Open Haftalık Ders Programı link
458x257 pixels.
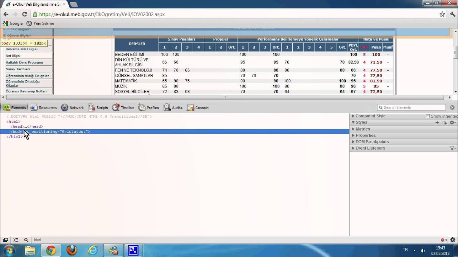point(24,62)
